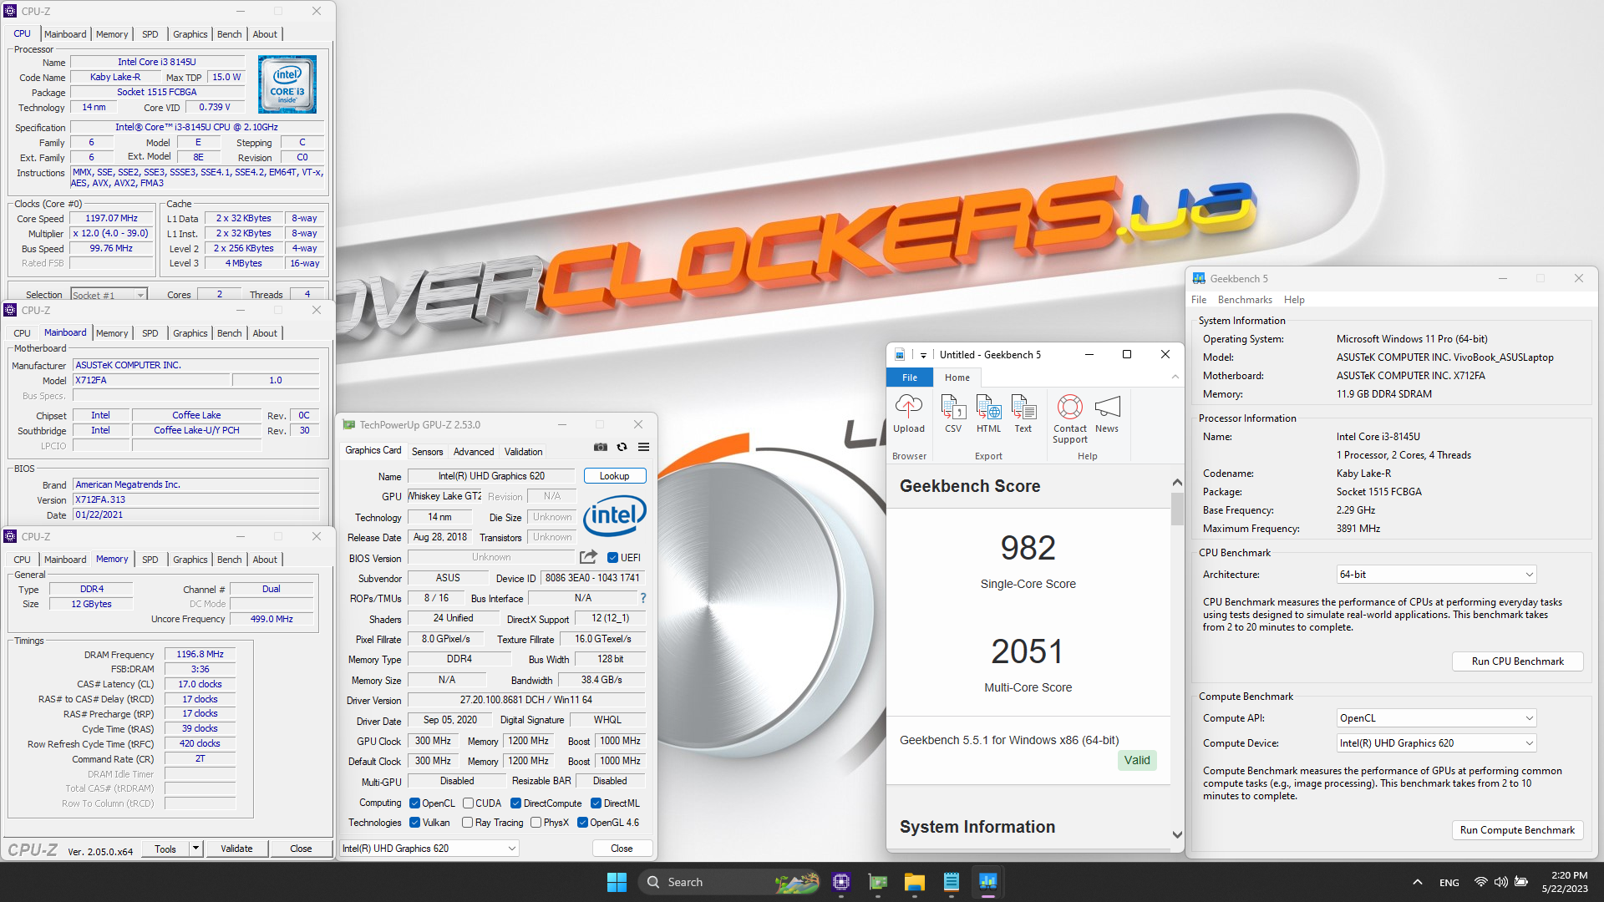The width and height of the screenshot is (1604, 902).
Task: Open volume speaker tray icon
Action: point(1500,882)
